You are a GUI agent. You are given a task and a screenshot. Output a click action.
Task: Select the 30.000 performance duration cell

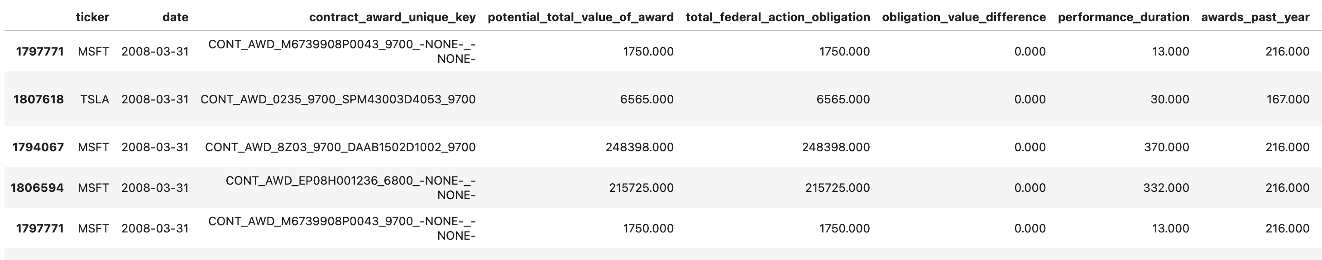pyautogui.click(x=1169, y=99)
